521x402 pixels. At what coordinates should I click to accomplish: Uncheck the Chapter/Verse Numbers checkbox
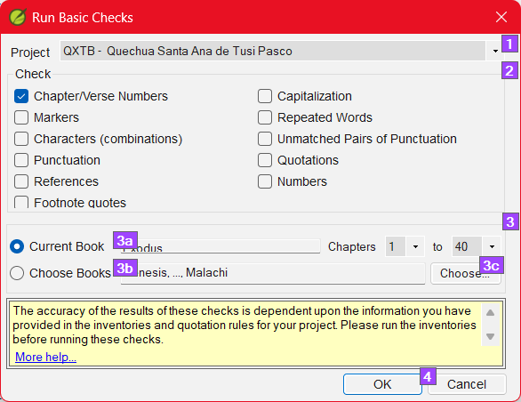coord(21,96)
